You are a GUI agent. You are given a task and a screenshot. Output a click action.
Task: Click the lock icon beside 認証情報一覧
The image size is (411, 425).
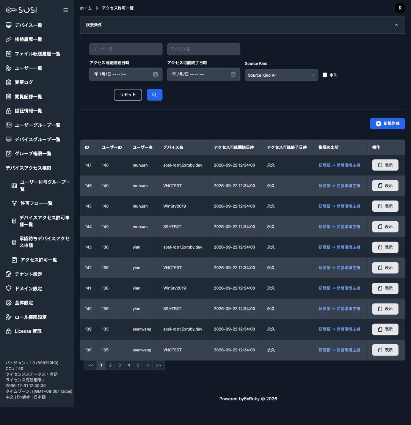click(x=9, y=111)
